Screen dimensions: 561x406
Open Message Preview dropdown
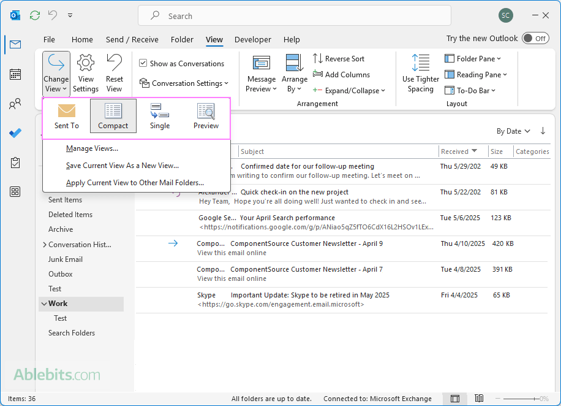[261, 74]
